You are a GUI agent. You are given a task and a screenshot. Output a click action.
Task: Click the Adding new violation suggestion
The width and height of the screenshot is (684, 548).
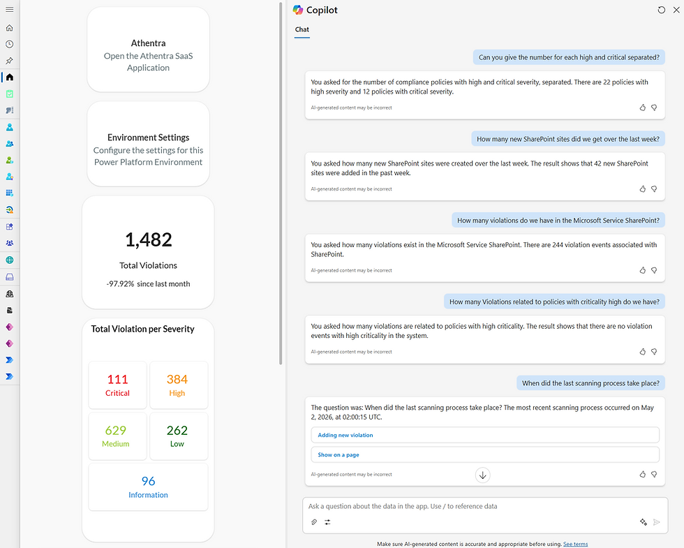485,435
